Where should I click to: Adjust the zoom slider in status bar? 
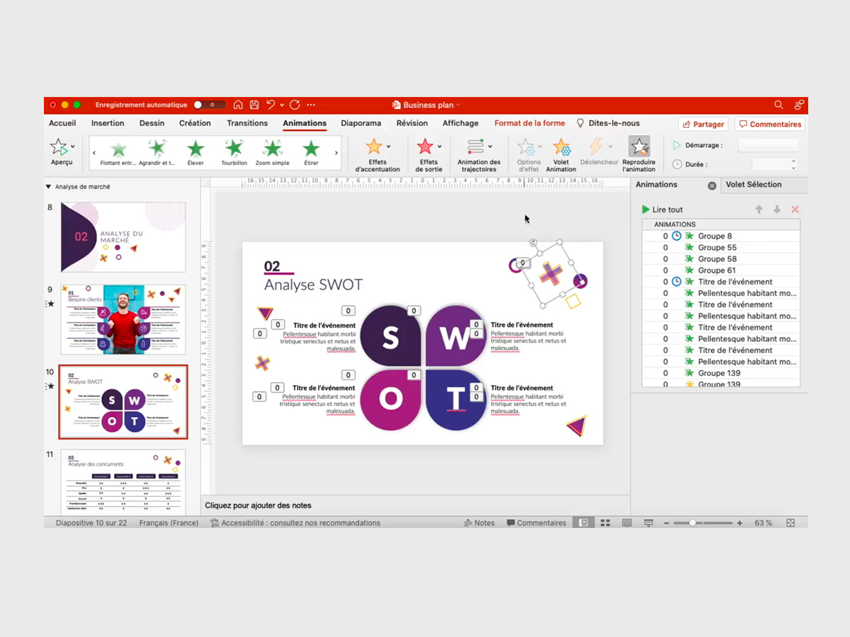692,523
